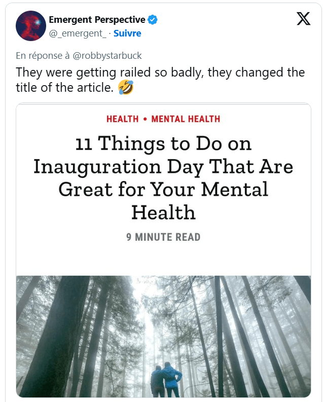Viewport: 323px width, 402px height.
Task: Click the '11 Things to Do on' headline line
Action: click(163, 144)
